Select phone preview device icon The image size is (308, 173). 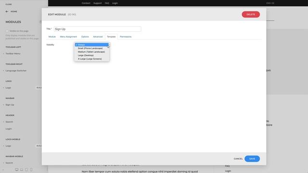point(31,170)
